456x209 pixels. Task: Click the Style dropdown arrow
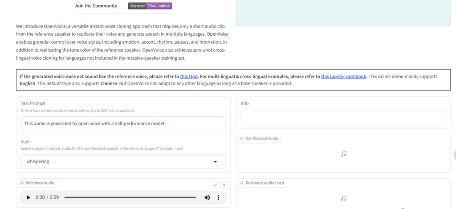(x=215, y=162)
